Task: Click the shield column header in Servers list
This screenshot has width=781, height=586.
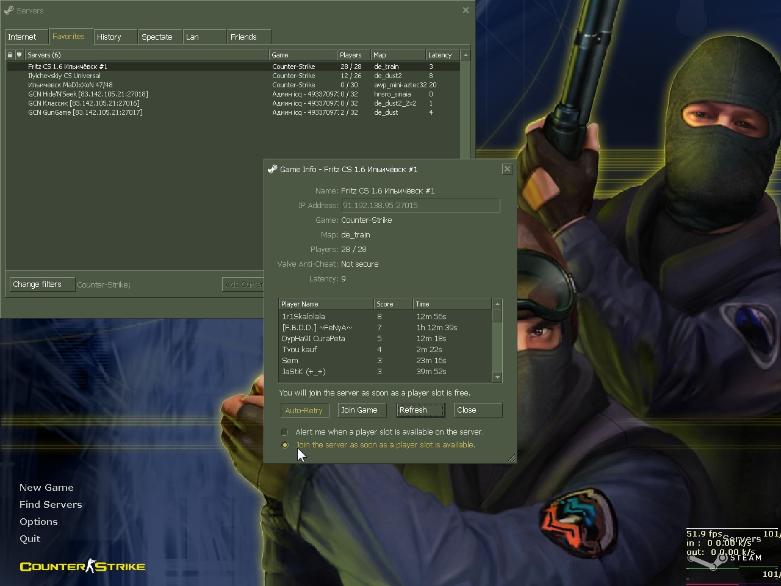Action: click(19, 55)
